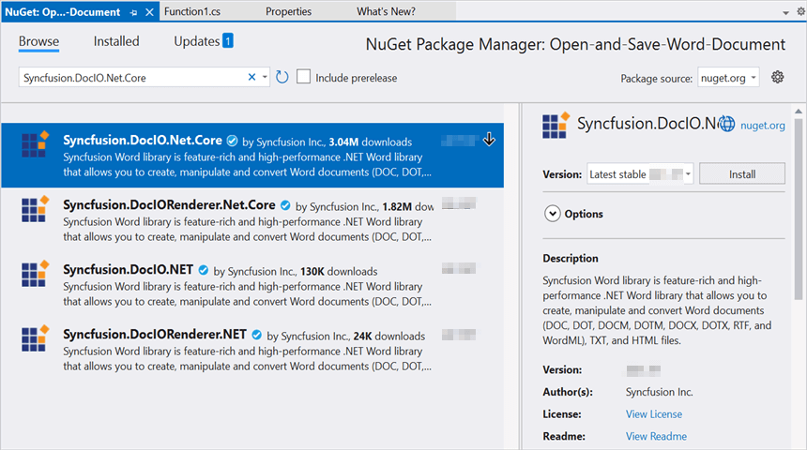Click the details pane vertical scrollbar thumb
807x450 pixels.
coord(799,209)
